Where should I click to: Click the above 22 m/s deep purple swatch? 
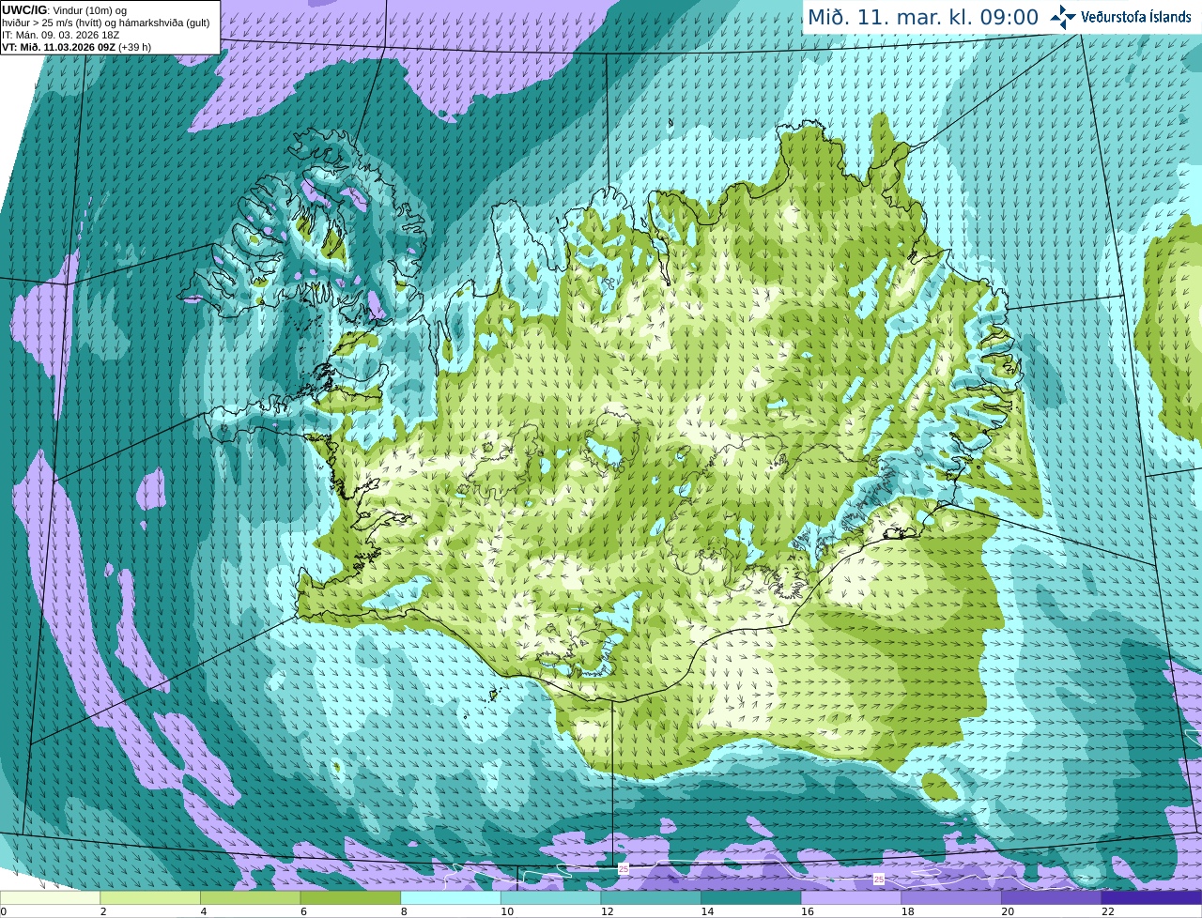[1152, 898]
